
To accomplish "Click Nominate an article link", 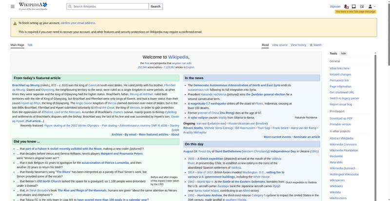I will pos(307,137).
